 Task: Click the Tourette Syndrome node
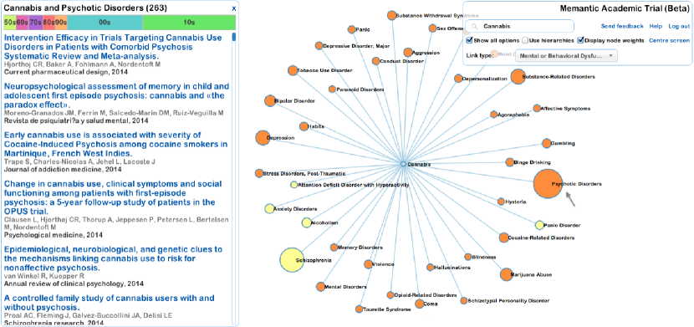pos(359,309)
